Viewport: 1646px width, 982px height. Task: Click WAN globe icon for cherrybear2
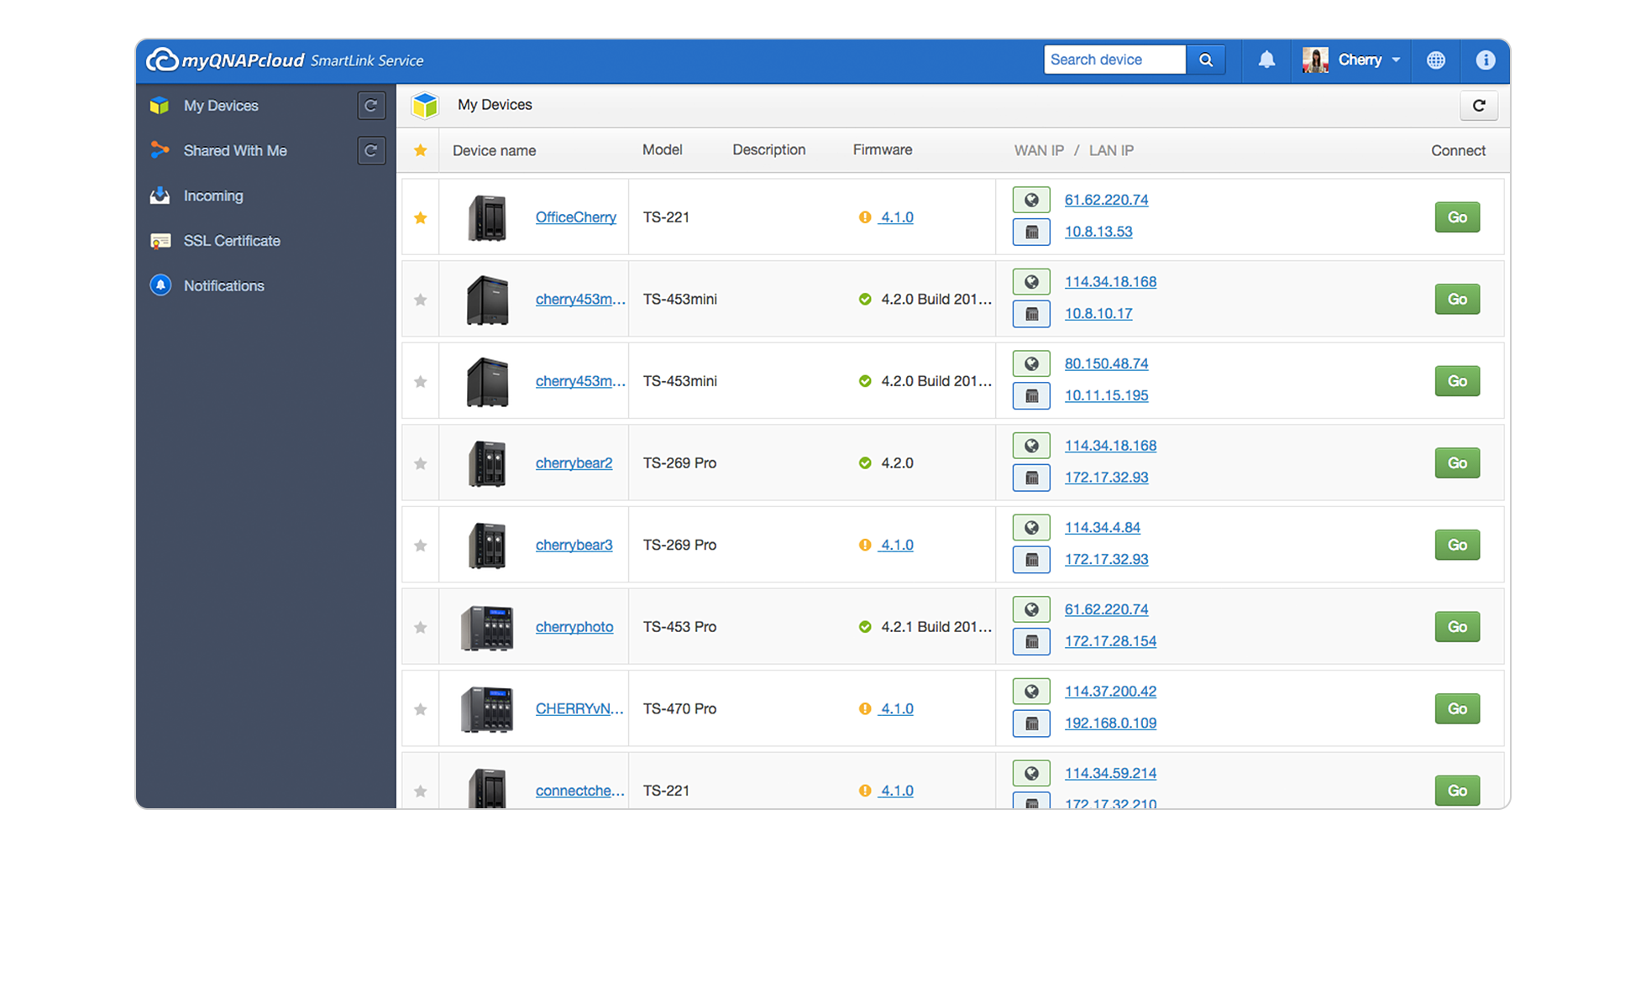(x=1031, y=446)
